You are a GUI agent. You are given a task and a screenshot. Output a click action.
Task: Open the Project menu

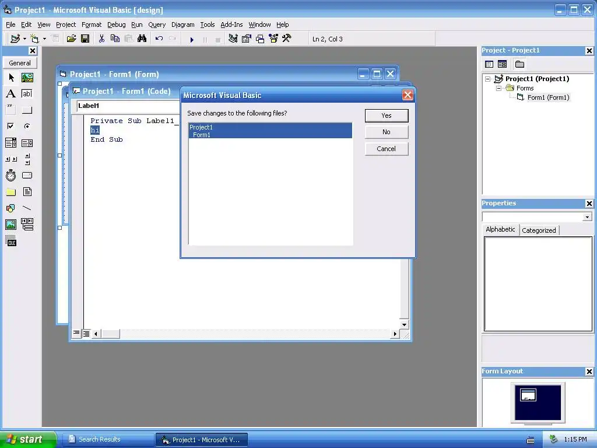tap(65, 24)
